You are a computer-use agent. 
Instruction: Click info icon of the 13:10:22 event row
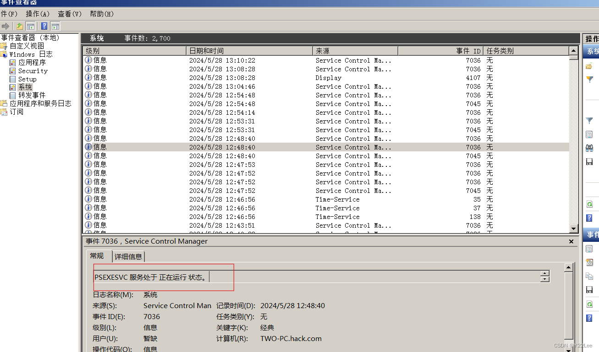pyautogui.click(x=88, y=60)
